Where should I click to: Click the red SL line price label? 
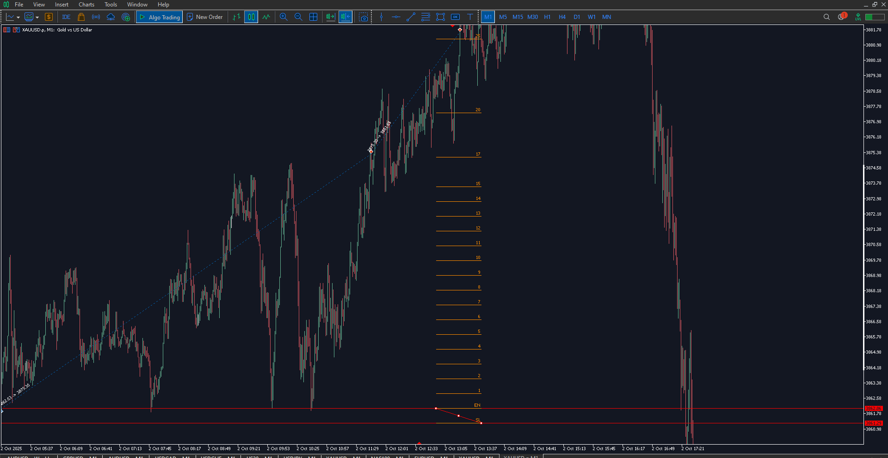(x=874, y=423)
